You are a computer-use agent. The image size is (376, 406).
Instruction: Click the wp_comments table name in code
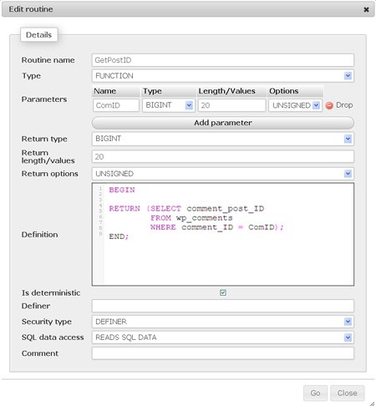point(204,218)
